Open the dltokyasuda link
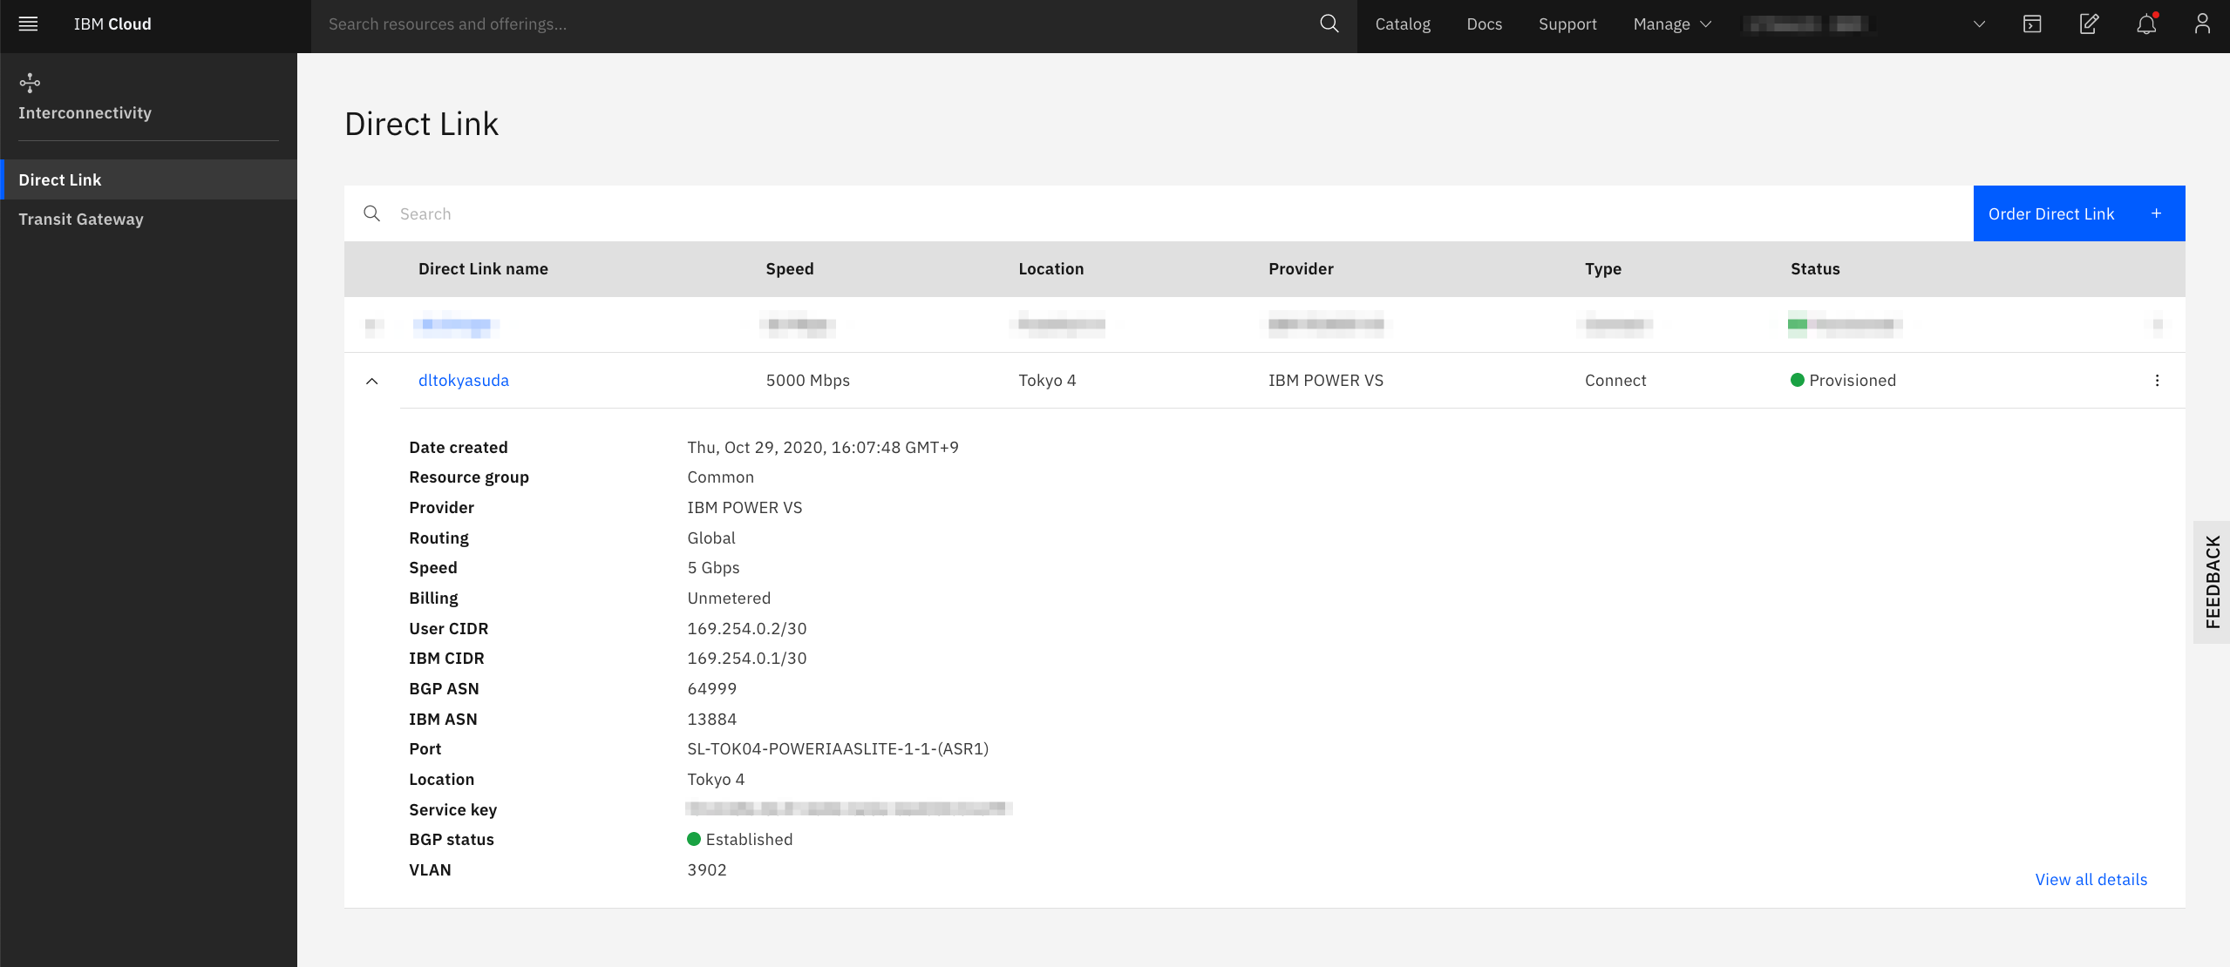2230x967 pixels. click(x=464, y=380)
